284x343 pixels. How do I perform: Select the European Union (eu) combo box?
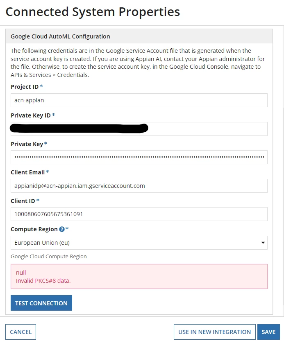[139, 243]
